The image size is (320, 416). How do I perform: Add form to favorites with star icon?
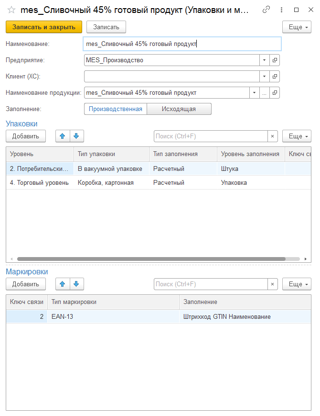11,10
